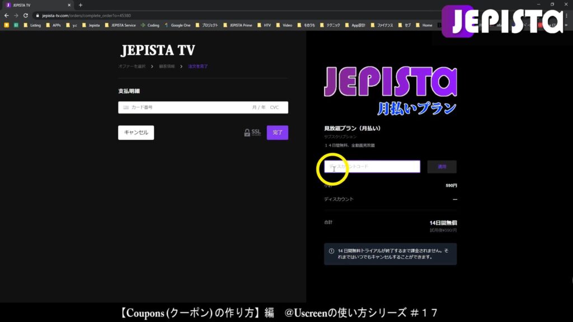This screenshot has width=573, height=322.
Task: Open the Google One bookmark
Action: 177,25
